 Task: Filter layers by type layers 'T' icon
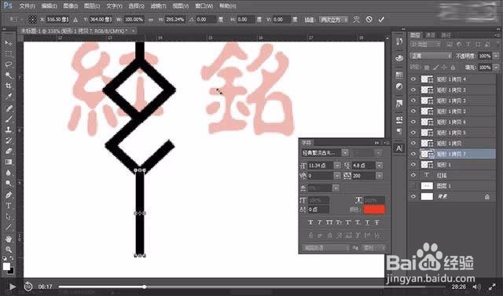tap(468, 45)
